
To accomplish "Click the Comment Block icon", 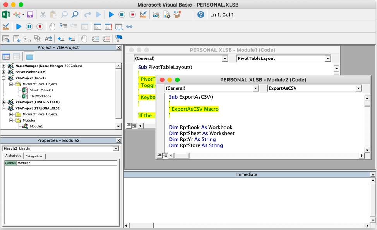I will coord(96,39).
